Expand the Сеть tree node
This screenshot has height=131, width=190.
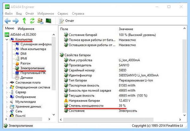[x=7, y=111]
